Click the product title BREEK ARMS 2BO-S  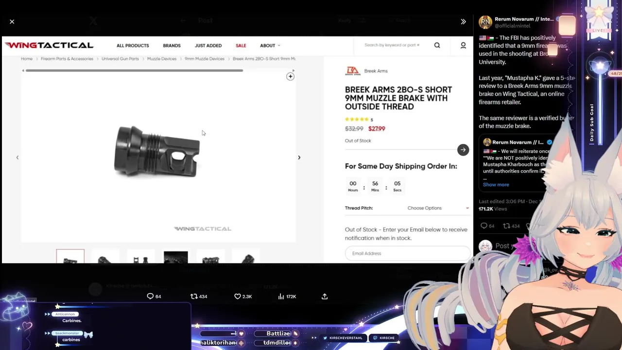pos(398,98)
